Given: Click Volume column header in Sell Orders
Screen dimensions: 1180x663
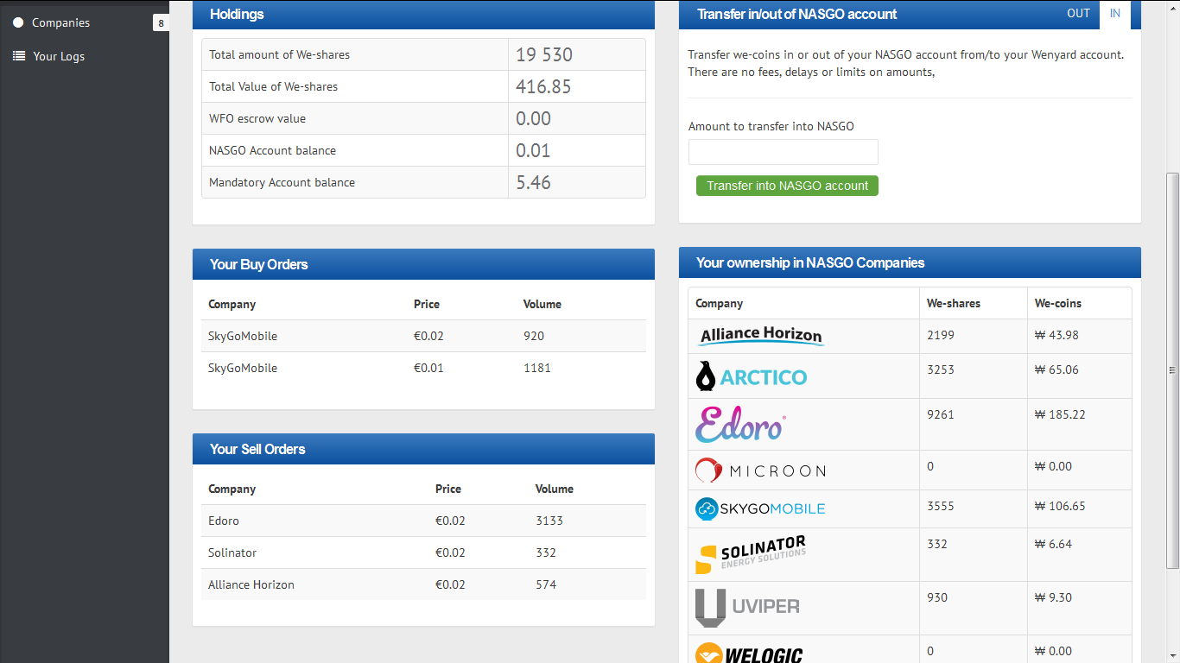Looking at the screenshot, I should (x=555, y=489).
